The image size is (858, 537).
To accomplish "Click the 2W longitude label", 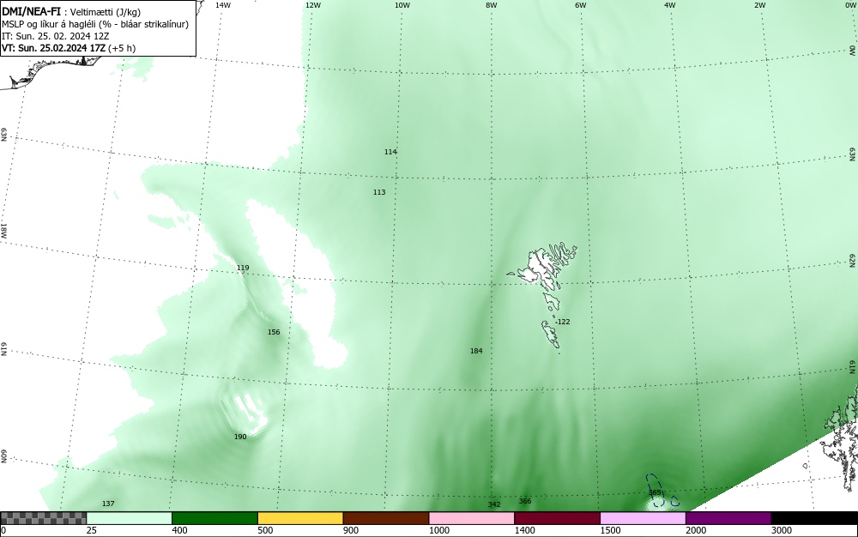I will 759,5.
